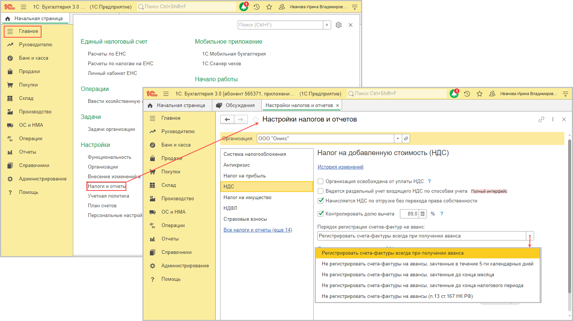Go back with the left arrow button
This screenshot has height=321, width=573.
coord(227,119)
